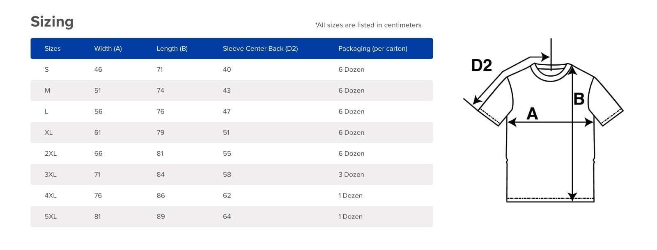This screenshot has height=250, width=657.
Task: Click the D2 label on shirt diagram
Action: (x=481, y=66)
